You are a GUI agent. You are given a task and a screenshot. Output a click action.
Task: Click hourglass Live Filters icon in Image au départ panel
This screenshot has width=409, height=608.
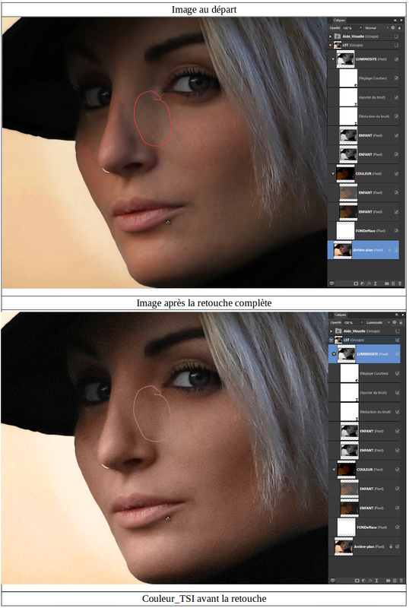[x=375, y=283]
